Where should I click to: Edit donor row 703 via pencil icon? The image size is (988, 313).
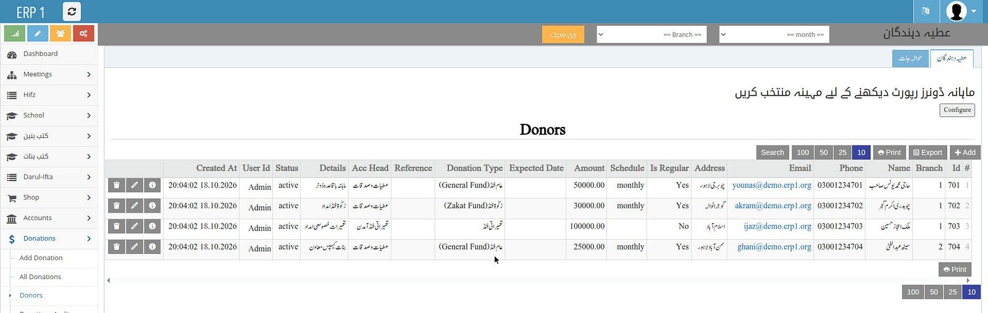point(135,227)
